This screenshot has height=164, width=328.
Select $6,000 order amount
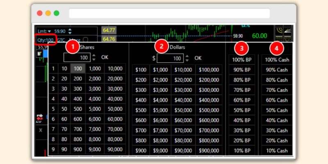[x=160, y=120]
